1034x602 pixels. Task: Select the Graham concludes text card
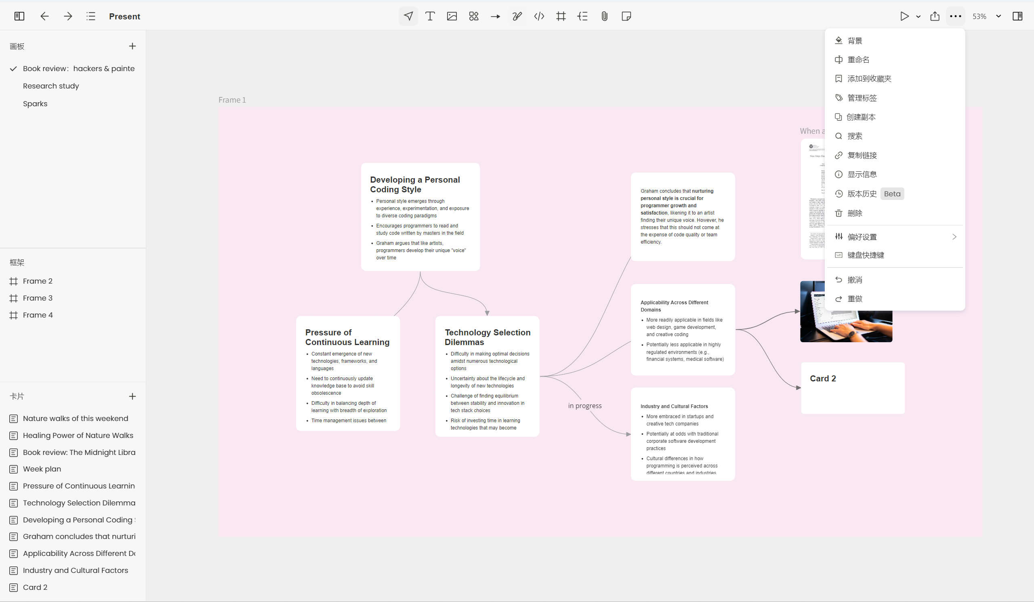point(683,217)
